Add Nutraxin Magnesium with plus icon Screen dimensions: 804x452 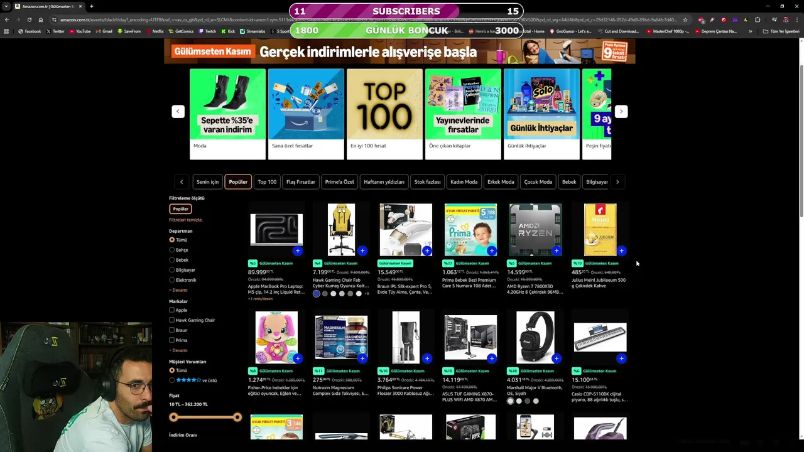point(362,358)
